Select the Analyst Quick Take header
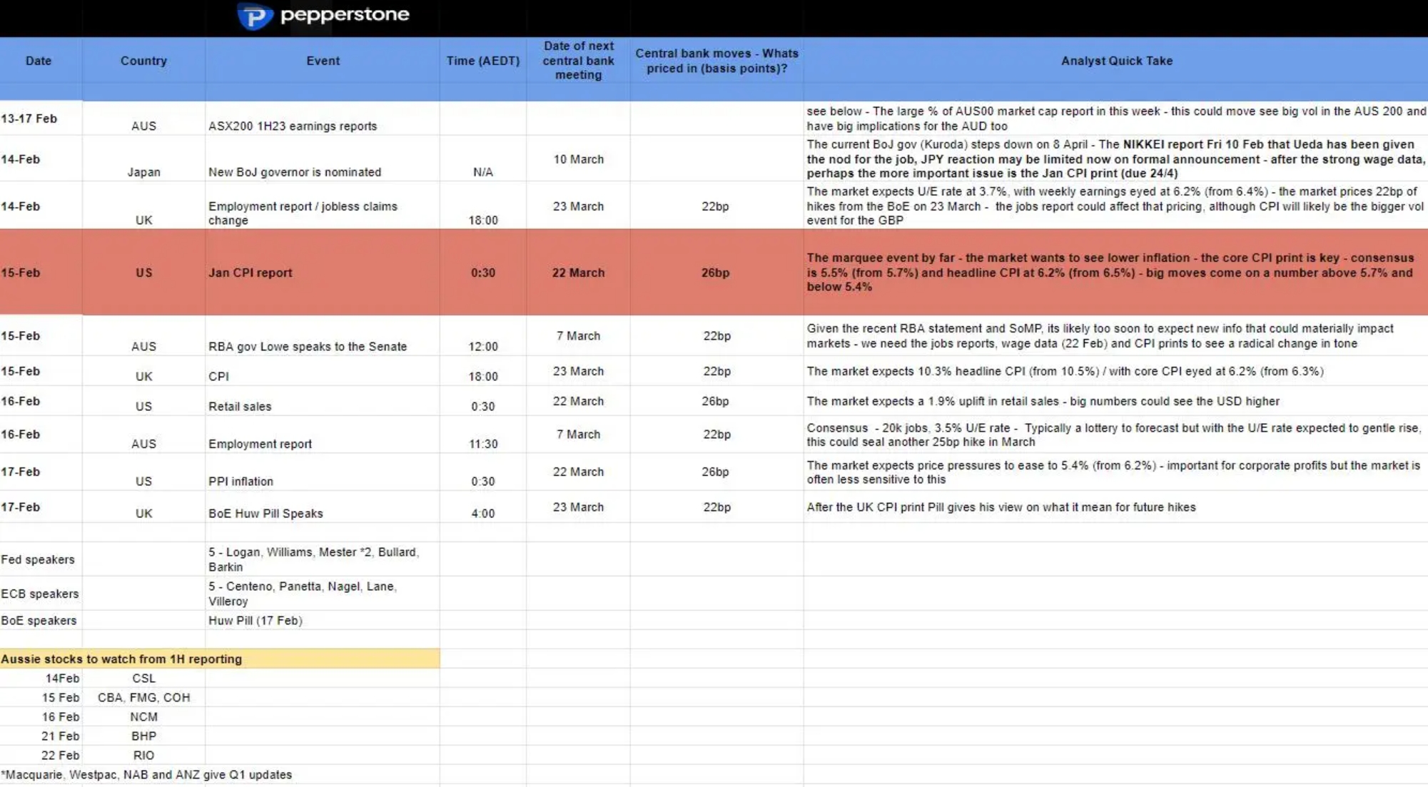This screenshot has width=1428, height=787. point(1116,61)
